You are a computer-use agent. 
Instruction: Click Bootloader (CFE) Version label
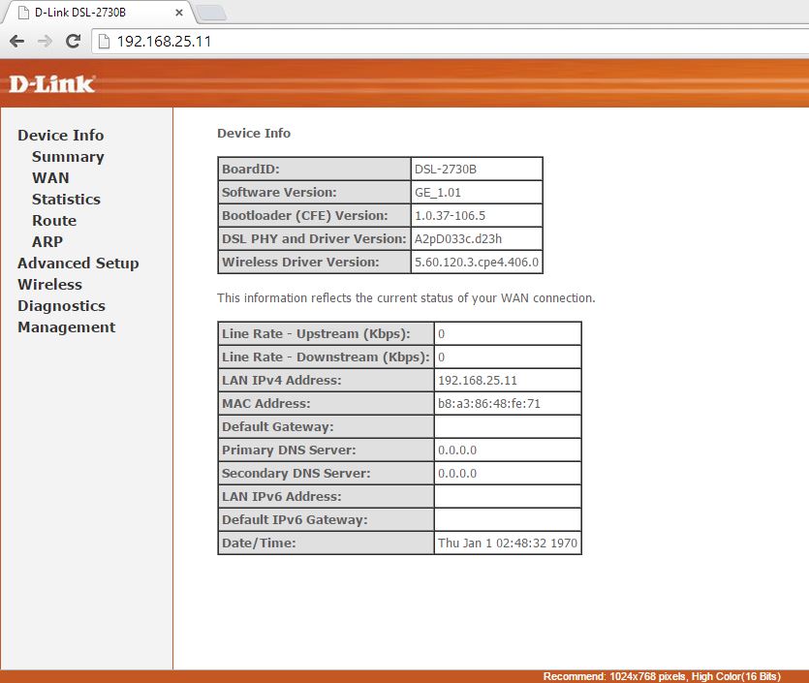[305, 216]
